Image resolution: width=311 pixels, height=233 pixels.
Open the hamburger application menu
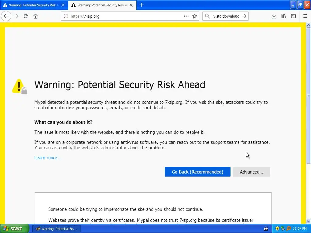tap(305, 16)
